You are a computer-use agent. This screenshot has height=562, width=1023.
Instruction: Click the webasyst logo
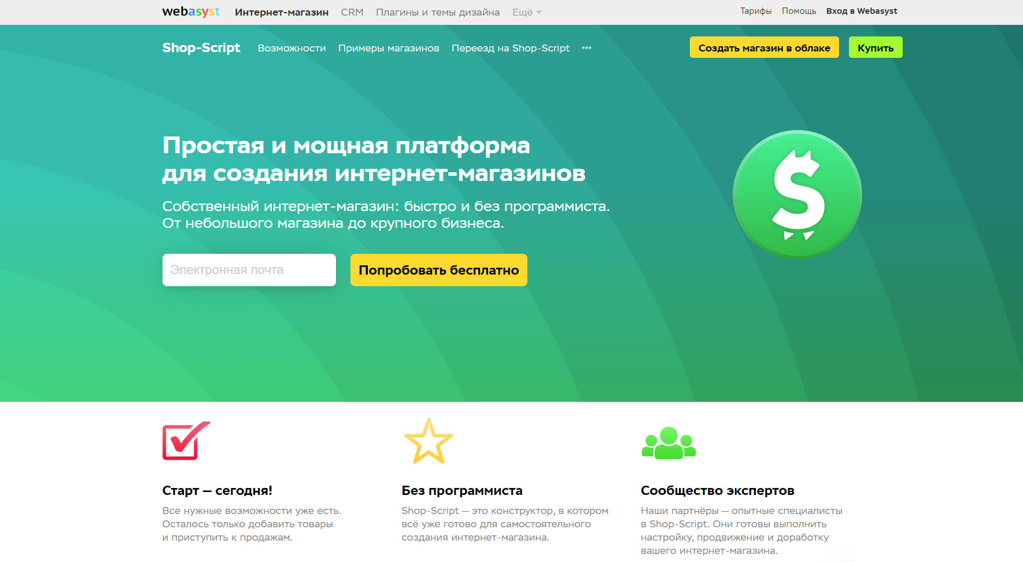click(191, 12)
